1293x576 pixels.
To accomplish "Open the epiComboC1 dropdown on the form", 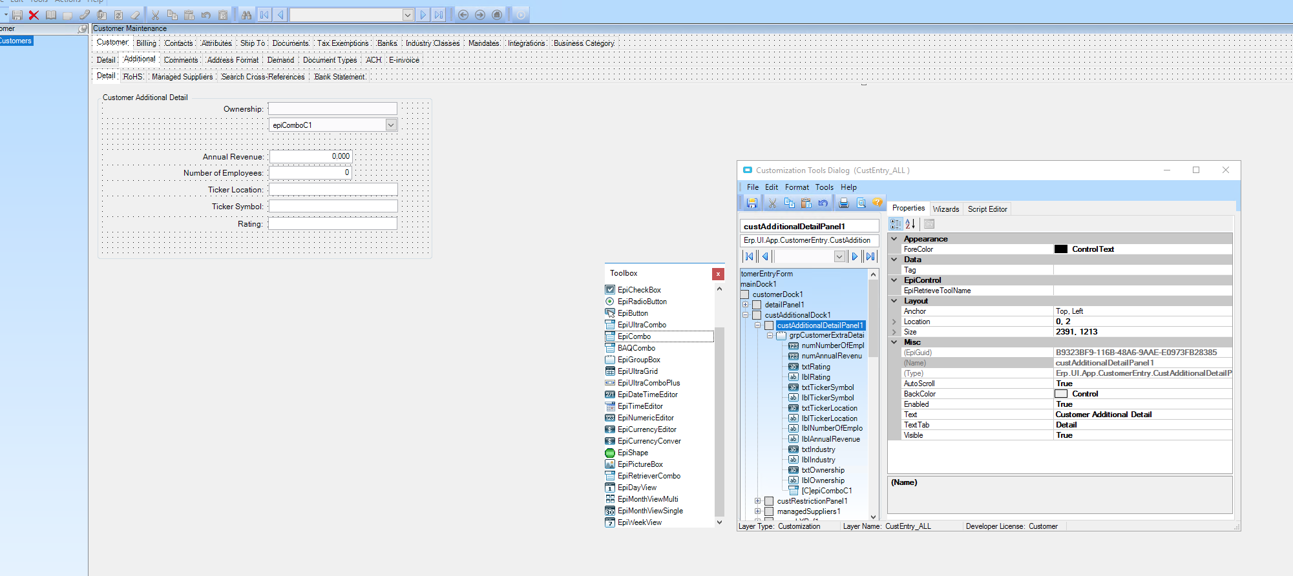I will (391, 125).
